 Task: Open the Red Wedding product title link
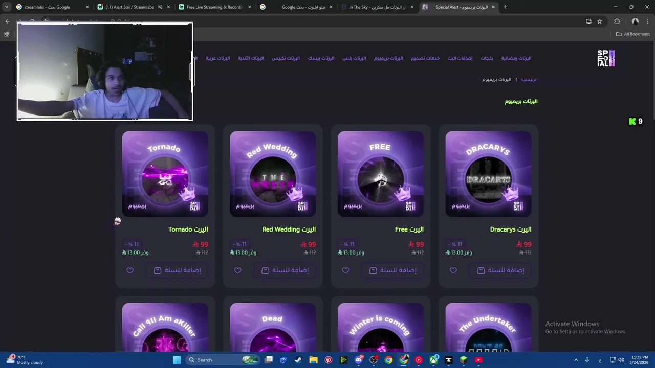pos(289,229)
